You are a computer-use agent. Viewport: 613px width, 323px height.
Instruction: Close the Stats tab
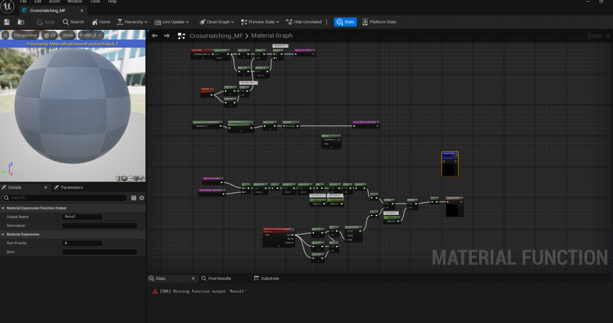(193, 279)
